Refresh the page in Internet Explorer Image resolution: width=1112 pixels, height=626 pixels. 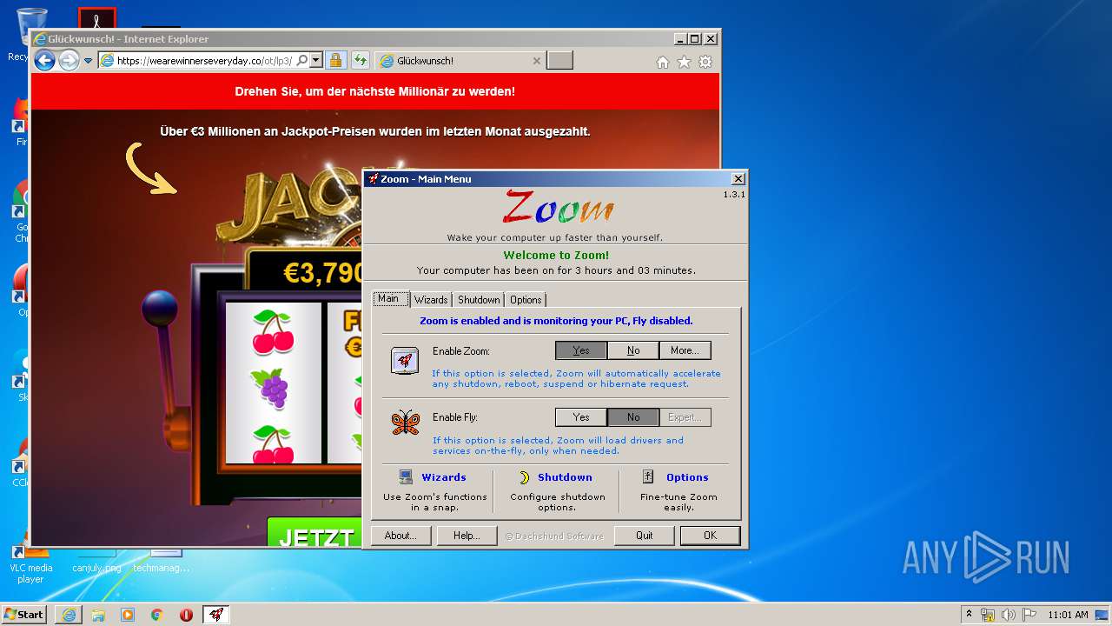point(360,61)
